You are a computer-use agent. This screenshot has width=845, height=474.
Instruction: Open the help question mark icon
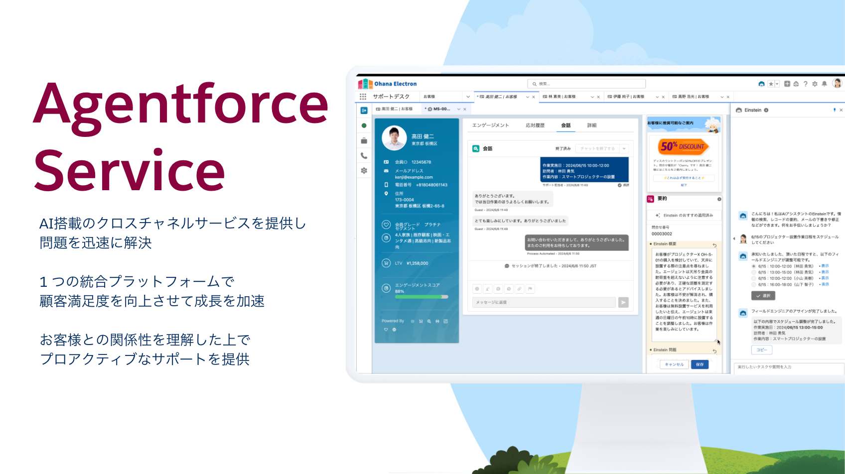point(806,84)
